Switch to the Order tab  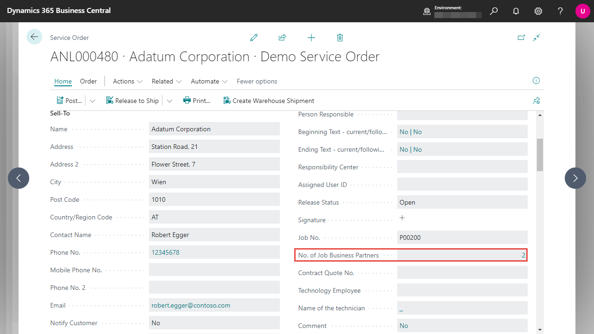pos(88,81)
